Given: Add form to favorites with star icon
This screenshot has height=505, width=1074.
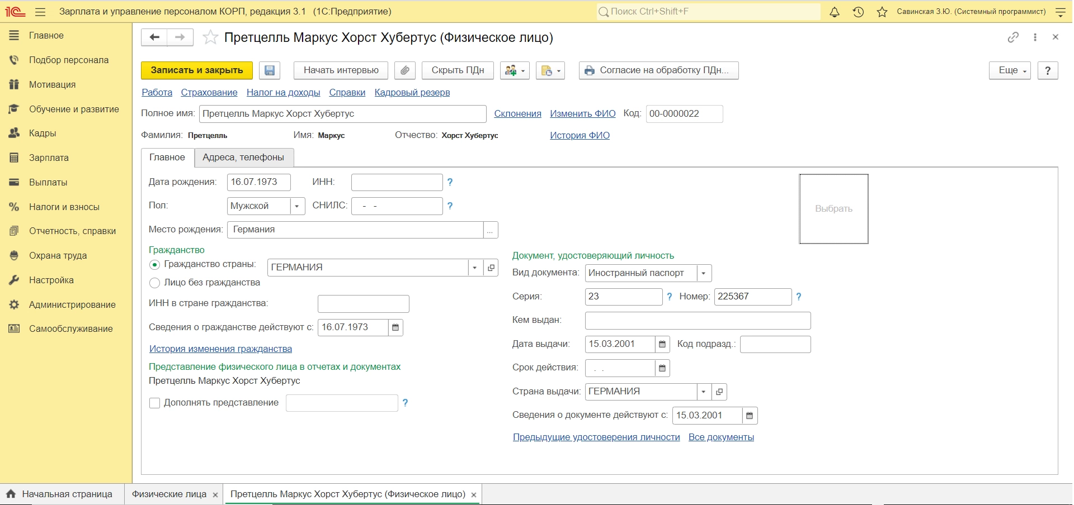Looking at the screenshot, I should tap(210, 37).
